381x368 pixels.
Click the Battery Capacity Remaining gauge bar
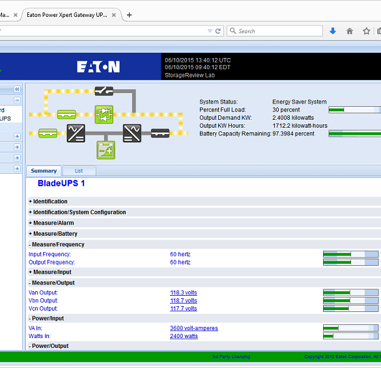pyautogui.click(x=354, y=134)
